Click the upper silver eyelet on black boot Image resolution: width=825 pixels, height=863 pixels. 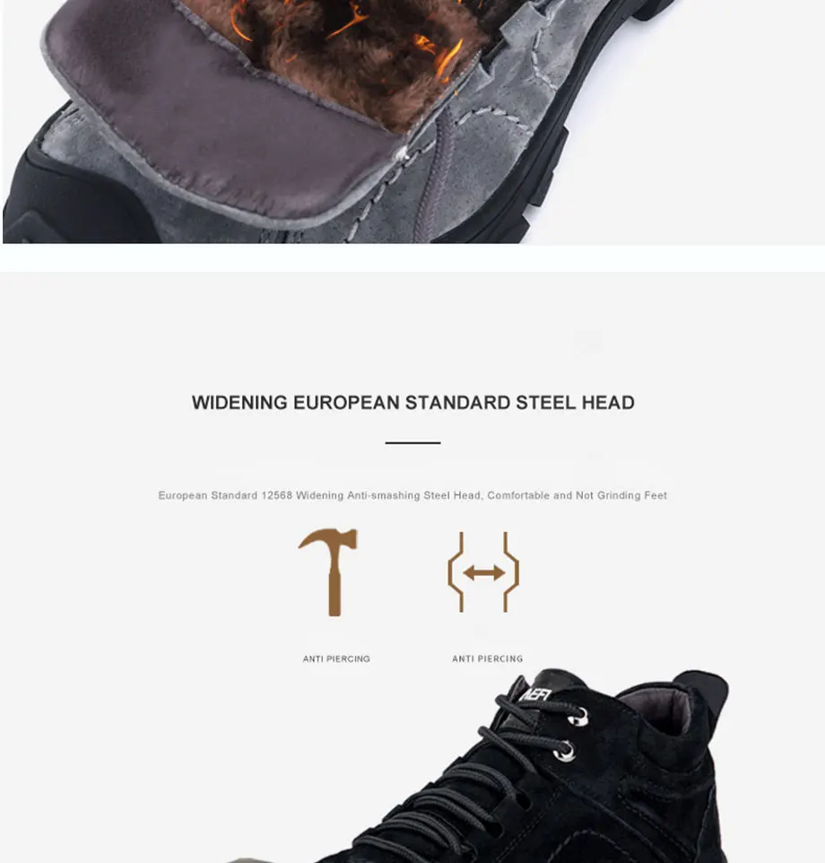[x=578, y=717]
